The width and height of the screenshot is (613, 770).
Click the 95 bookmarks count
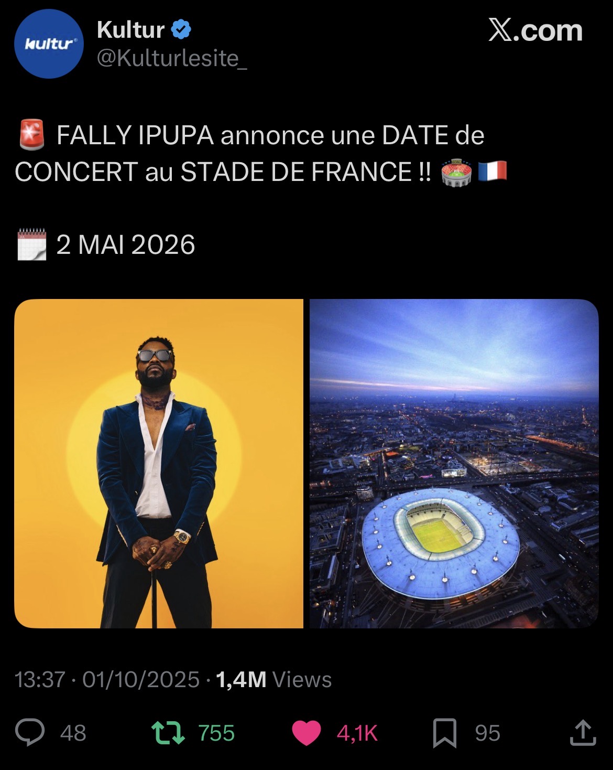point(487,733)
